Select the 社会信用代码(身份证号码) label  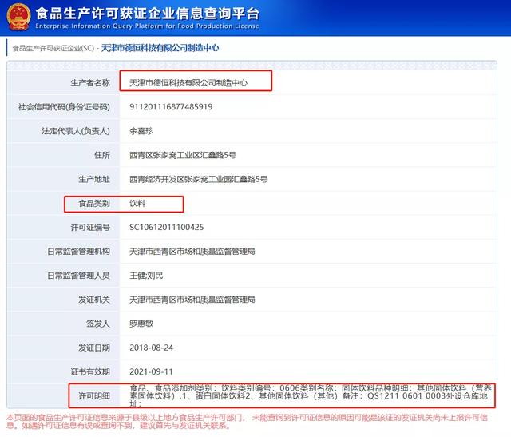tap(64, 107)
